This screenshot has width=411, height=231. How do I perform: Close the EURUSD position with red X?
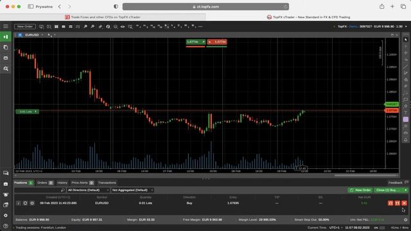404,203
